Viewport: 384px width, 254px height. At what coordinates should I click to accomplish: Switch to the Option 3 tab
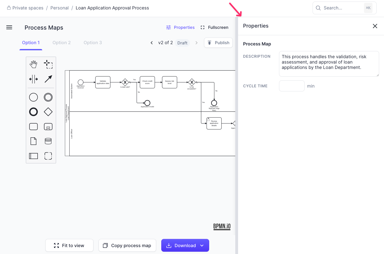coord(93,43)
